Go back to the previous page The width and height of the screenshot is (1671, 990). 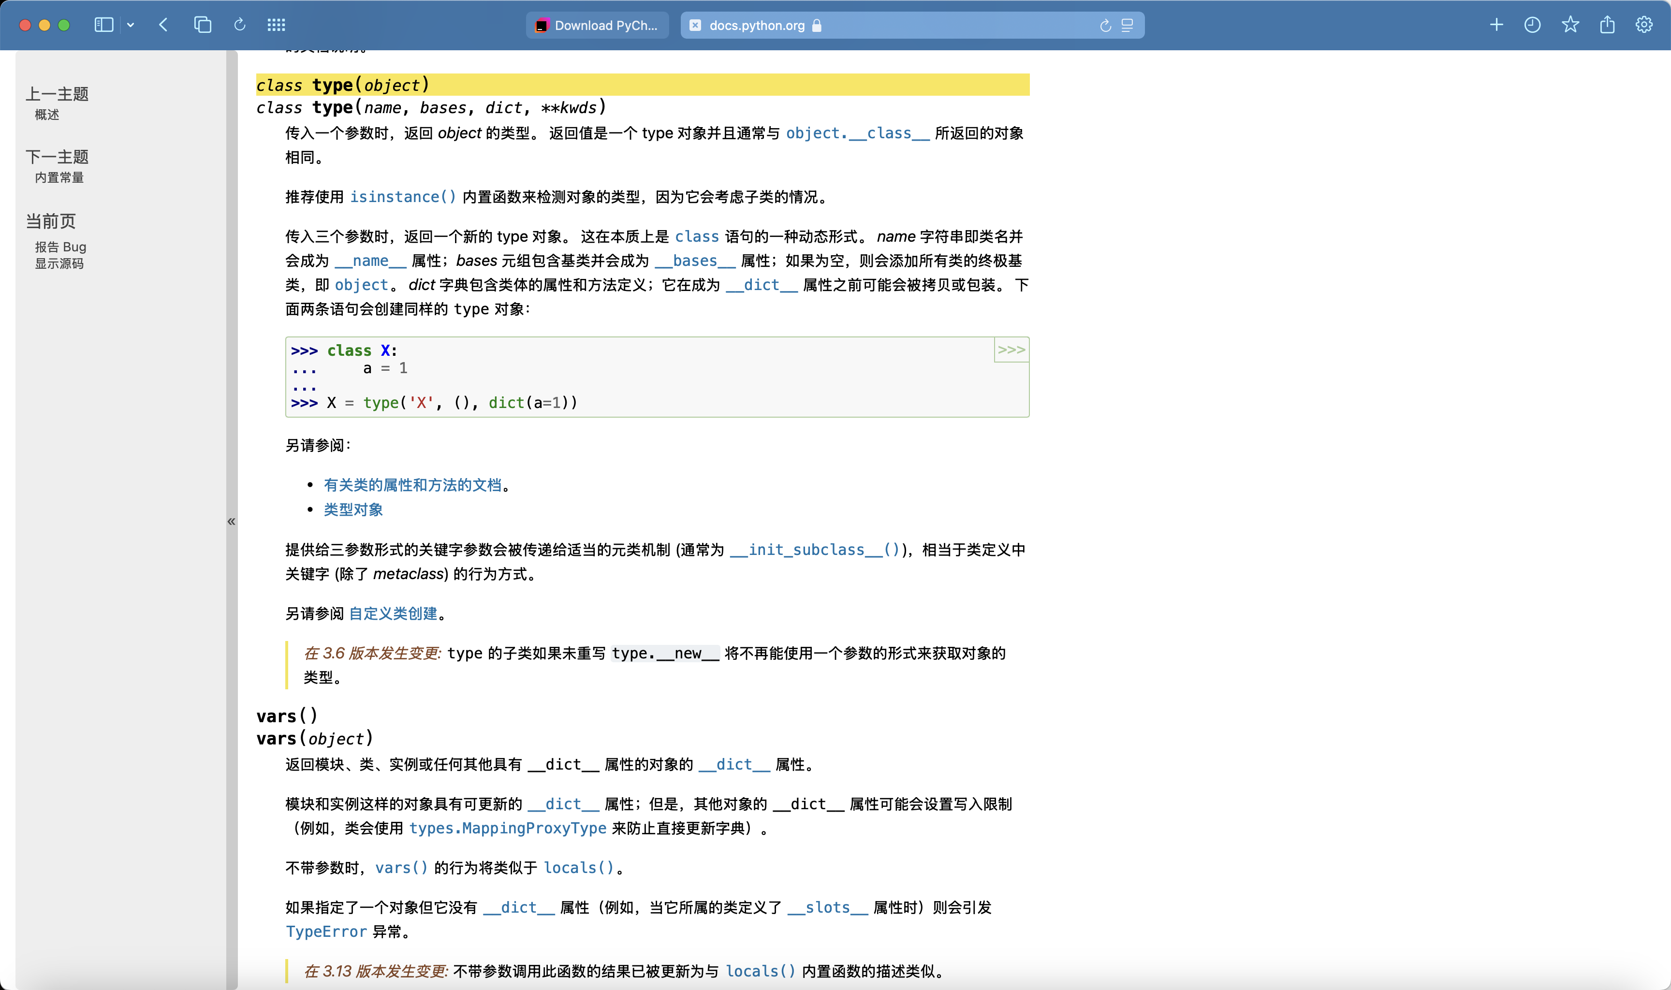tap(163, 25)
